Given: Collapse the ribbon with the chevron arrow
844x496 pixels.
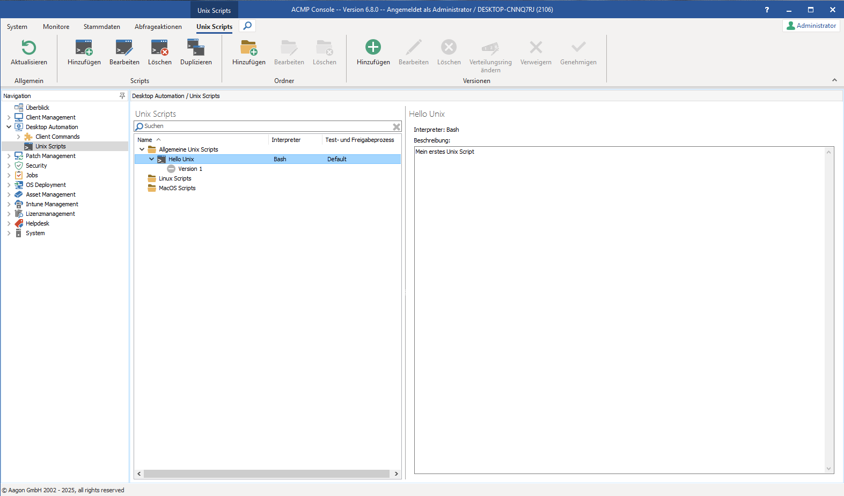Looking at the screenshot, I should coord(834,80).
